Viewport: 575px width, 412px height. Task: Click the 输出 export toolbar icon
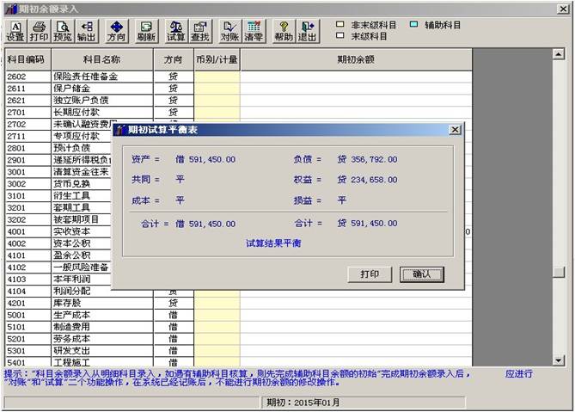click(87, 32)
